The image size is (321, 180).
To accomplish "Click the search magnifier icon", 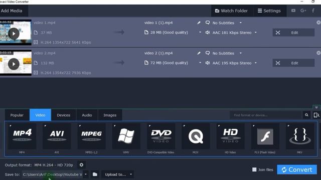I will pyautogui.click(x=306, y=115).
